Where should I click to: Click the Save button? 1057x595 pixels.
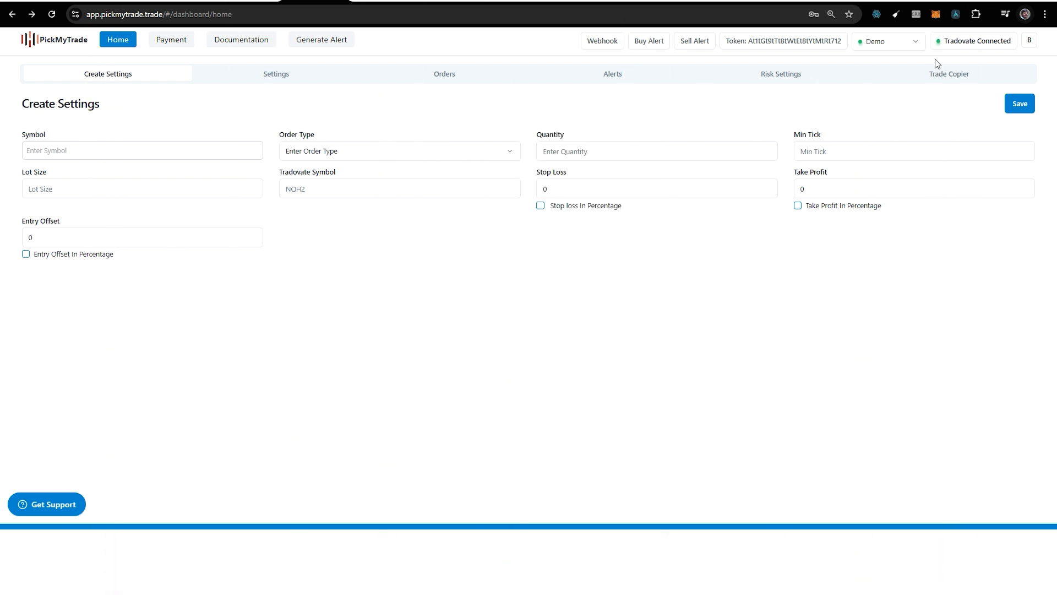1019,102
